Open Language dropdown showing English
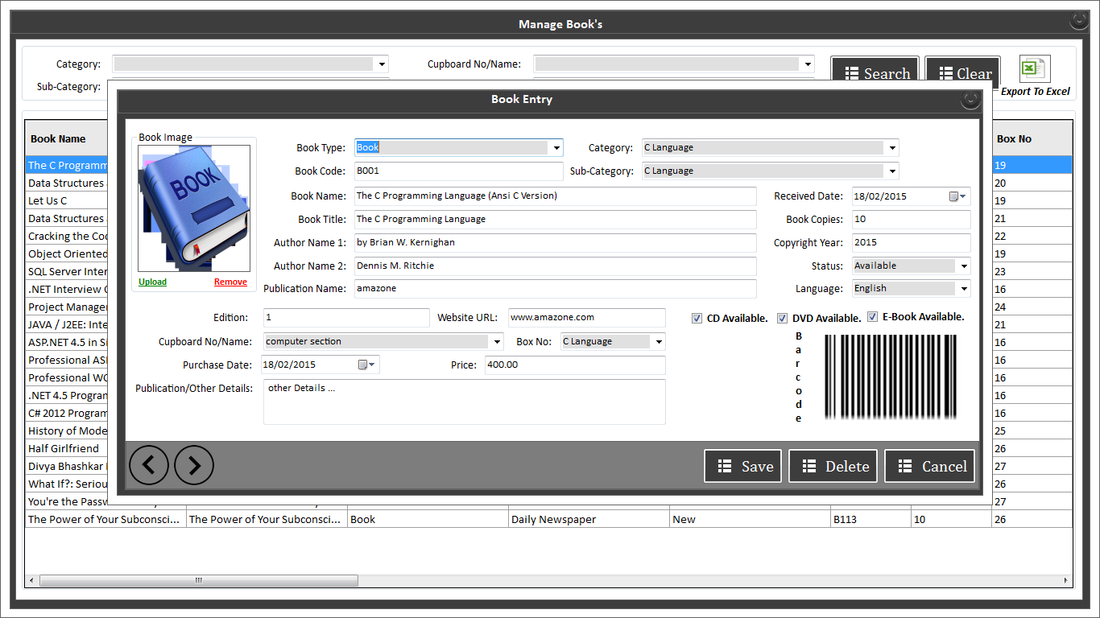The height and width of the screenshot is (618, 1100). click(963, 289)
